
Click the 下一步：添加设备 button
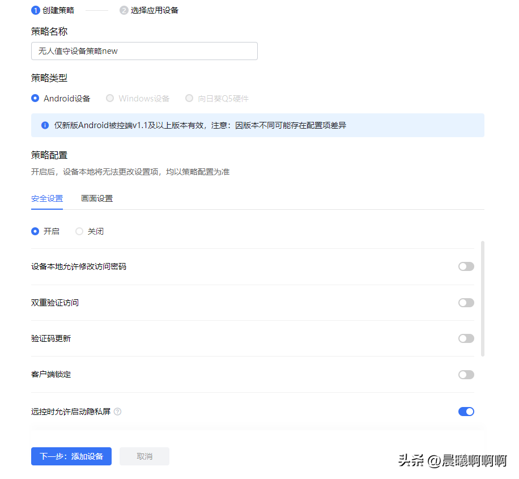[x=71, y=456]
